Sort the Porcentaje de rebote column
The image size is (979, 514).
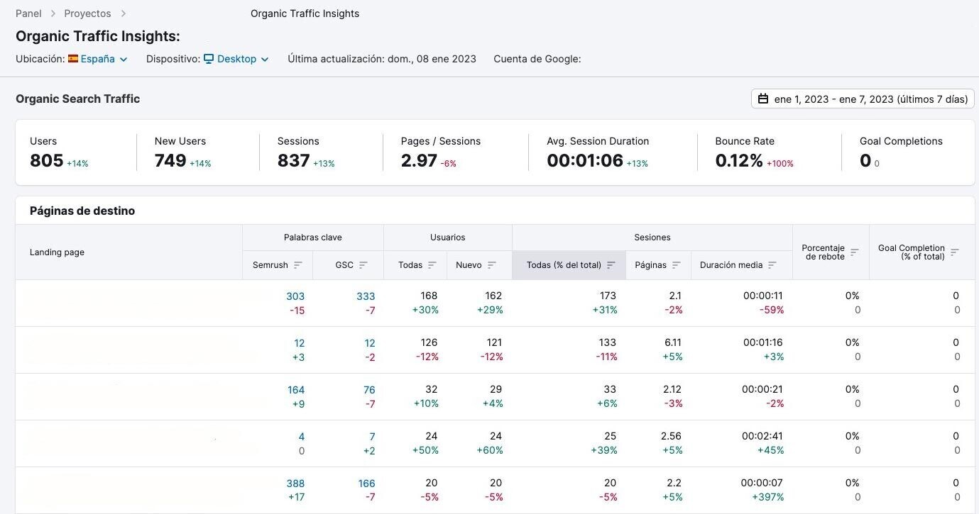[854, 252]
